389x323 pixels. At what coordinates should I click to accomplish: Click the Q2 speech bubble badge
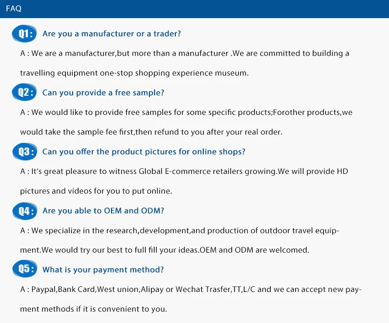point(24,93)
